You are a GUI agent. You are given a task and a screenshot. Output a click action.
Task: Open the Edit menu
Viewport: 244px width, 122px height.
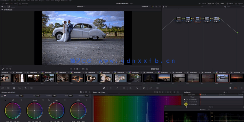[15, 1]
